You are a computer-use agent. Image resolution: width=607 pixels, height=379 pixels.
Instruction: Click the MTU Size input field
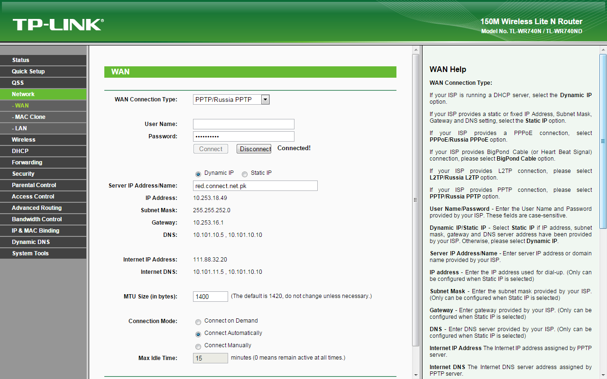pos(210,296)
